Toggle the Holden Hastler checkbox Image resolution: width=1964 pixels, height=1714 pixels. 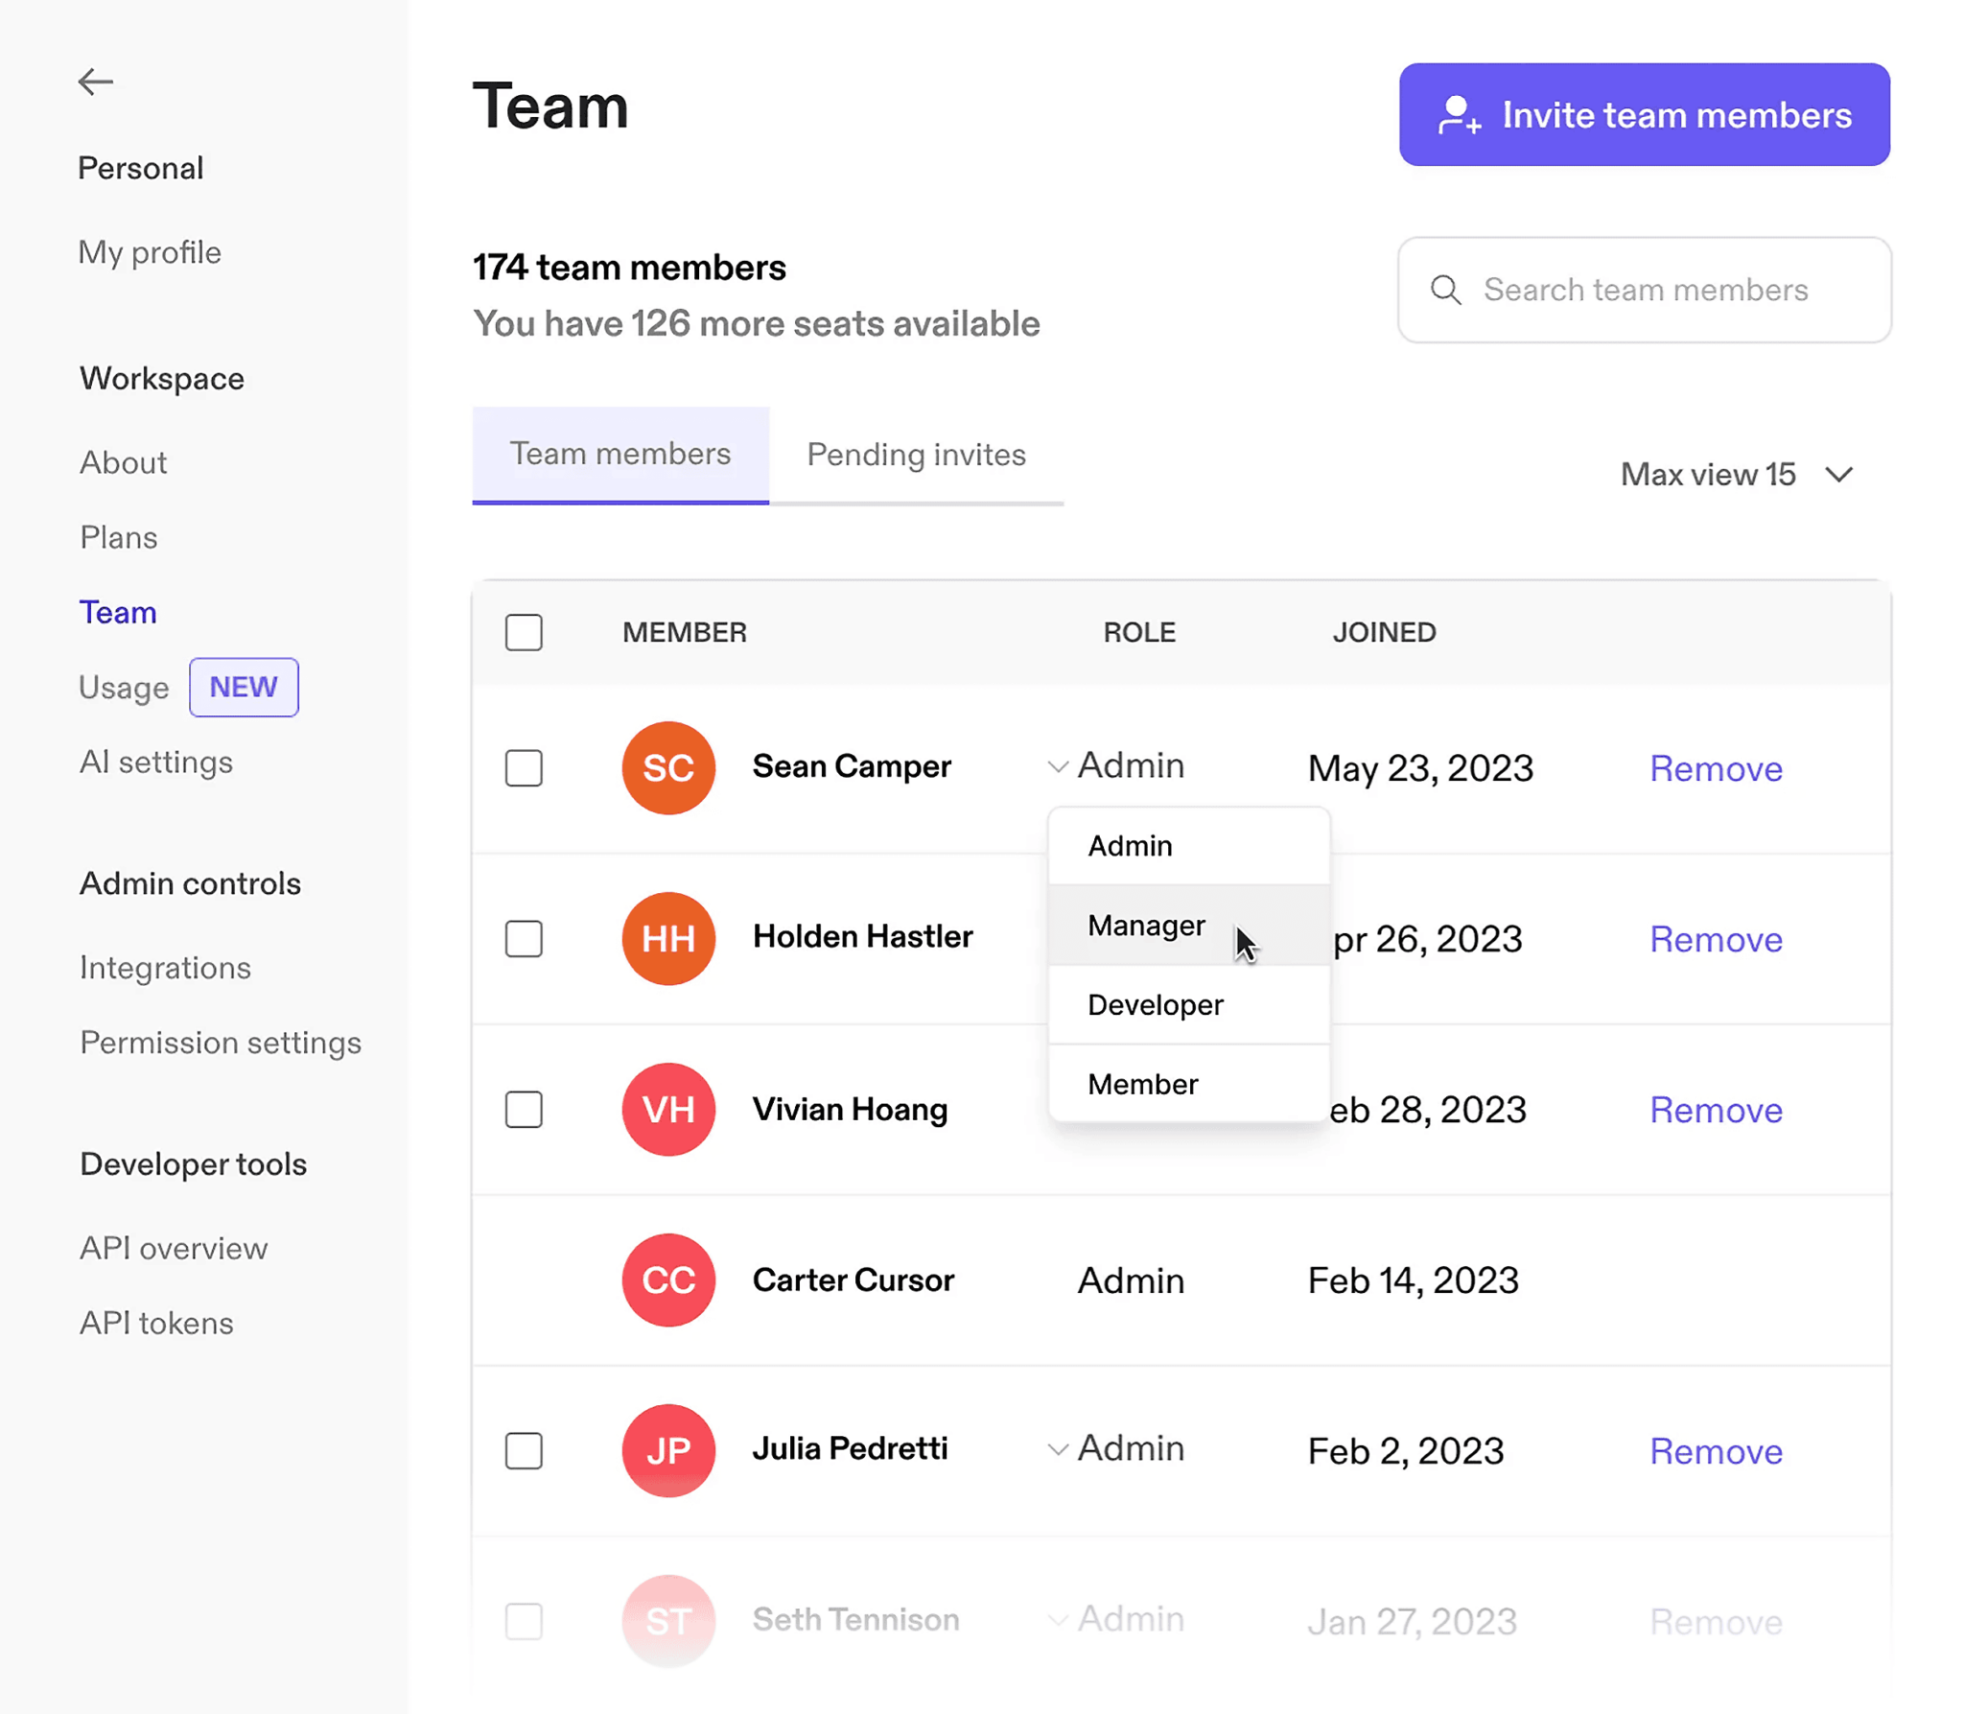526,937
